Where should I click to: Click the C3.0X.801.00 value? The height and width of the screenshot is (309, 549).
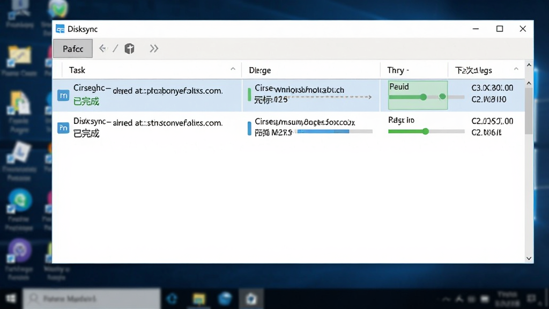(x=492, y=87)
